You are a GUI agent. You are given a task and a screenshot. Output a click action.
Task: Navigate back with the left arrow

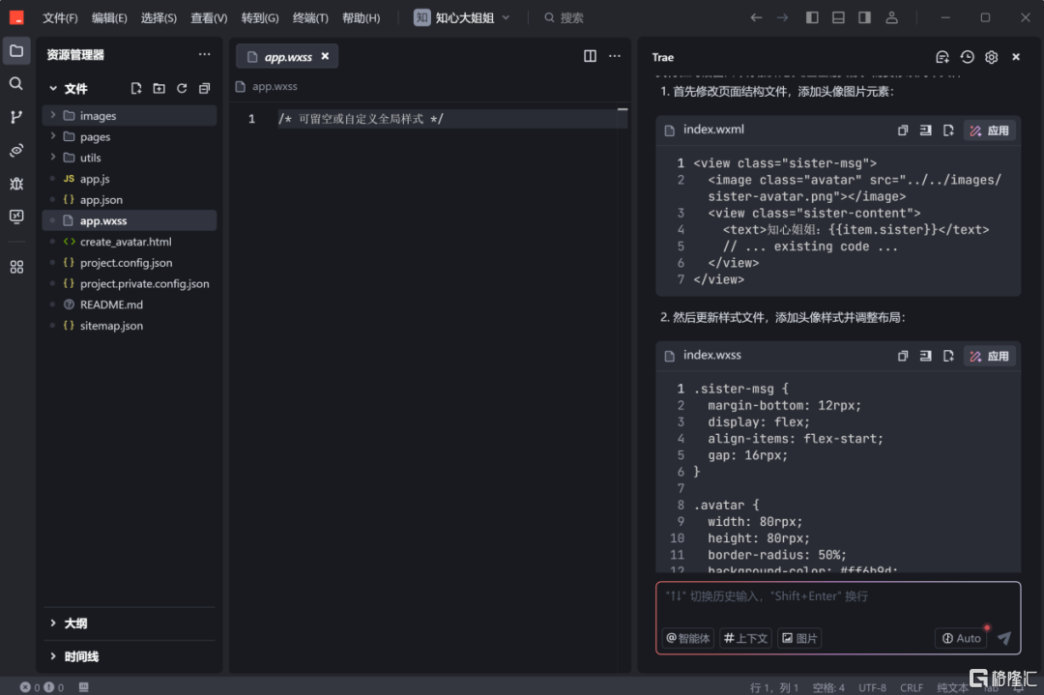[756, 18]
